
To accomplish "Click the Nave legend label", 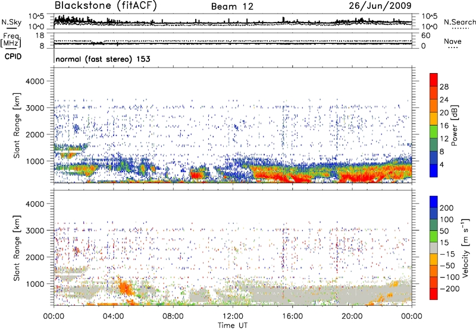I will pyautogui.click(x=453, y=41).
